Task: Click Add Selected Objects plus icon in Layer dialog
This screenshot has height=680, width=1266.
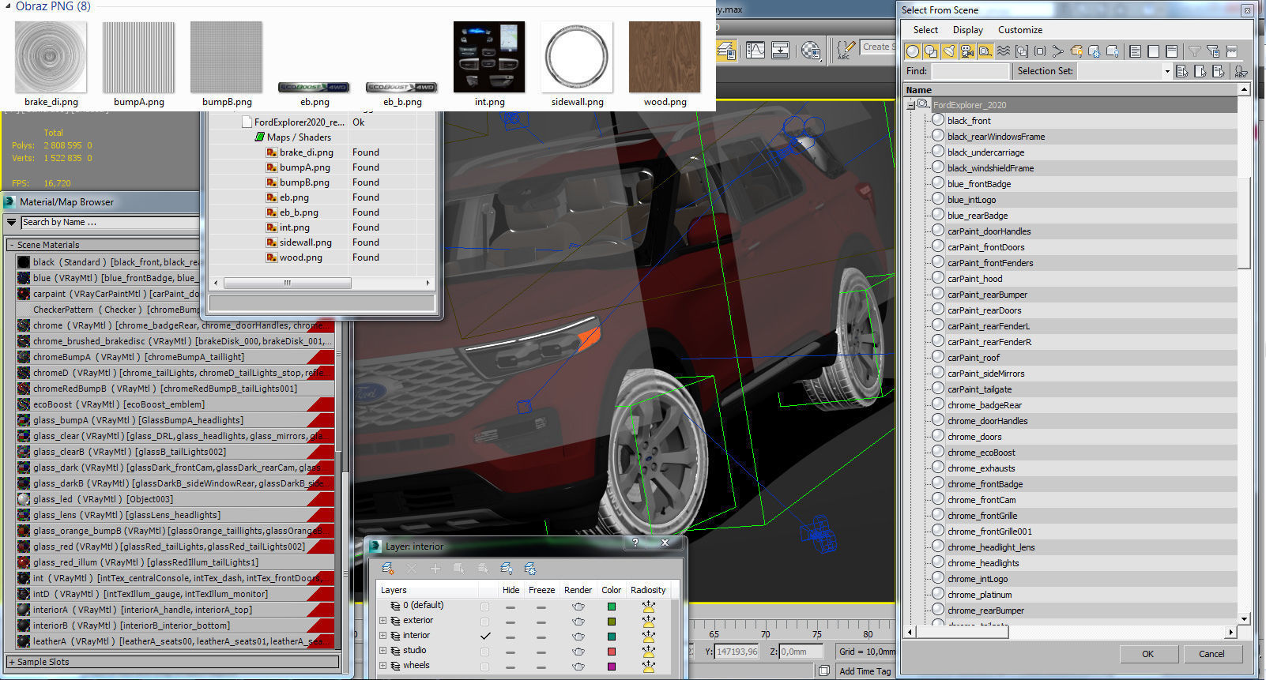Action: click(435, 569)
